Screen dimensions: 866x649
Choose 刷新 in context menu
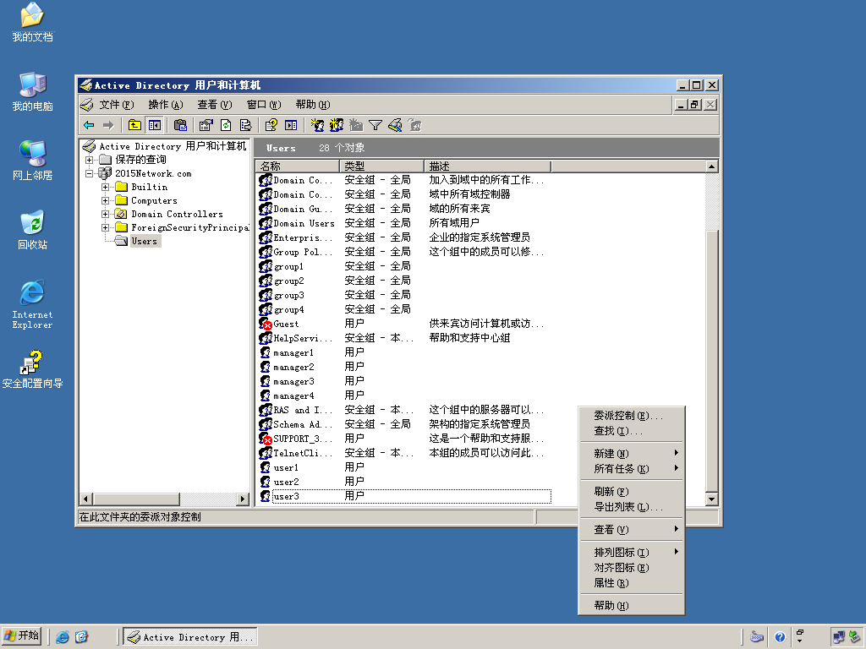[x=631, y=492]
